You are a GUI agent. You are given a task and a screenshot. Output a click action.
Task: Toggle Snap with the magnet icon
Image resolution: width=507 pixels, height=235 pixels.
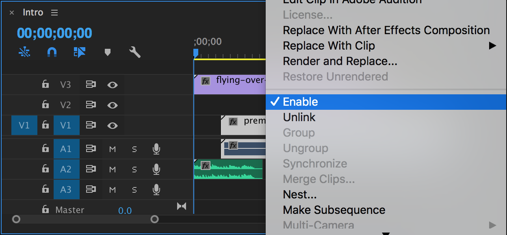point(52,52)
